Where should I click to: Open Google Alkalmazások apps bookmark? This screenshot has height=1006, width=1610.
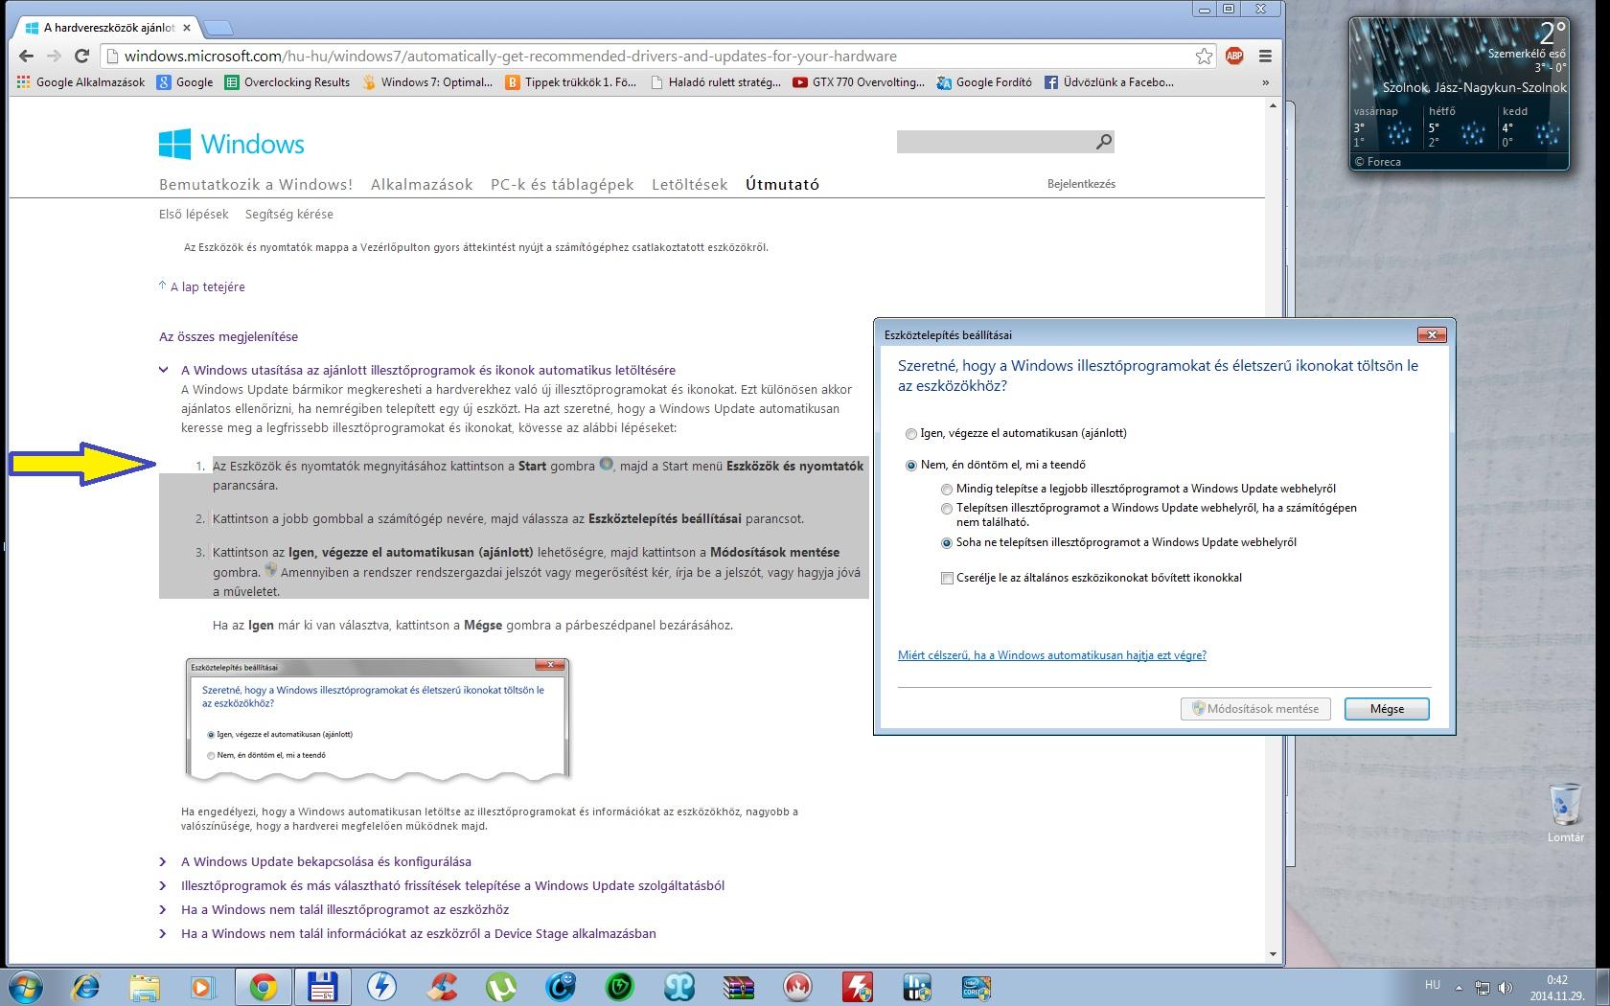tap(80, 82)
